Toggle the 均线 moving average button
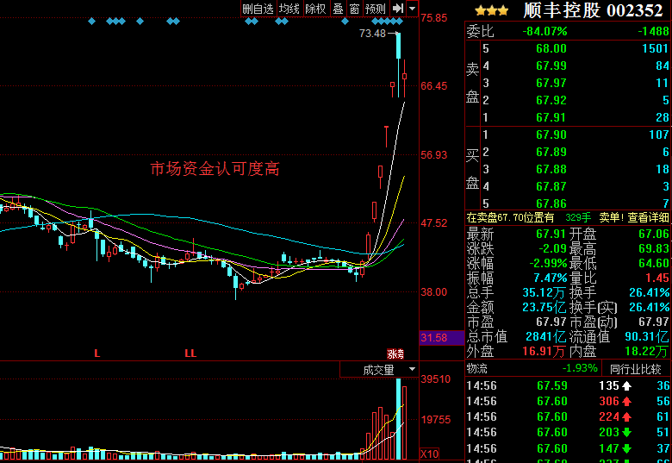The image size is (672, 463). point(289,9)
